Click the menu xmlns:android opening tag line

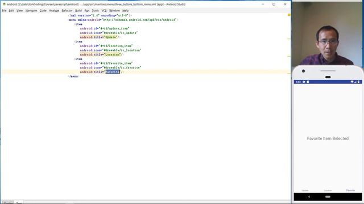pos(123,20)
